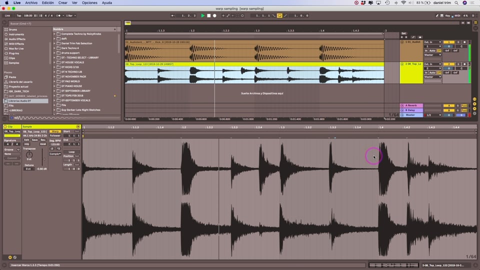Click the clip gain slider
Screen dimensions: 480x270
[x=42, y=156]
